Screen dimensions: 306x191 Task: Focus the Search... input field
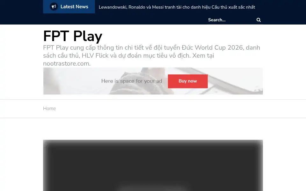point(231,20)
